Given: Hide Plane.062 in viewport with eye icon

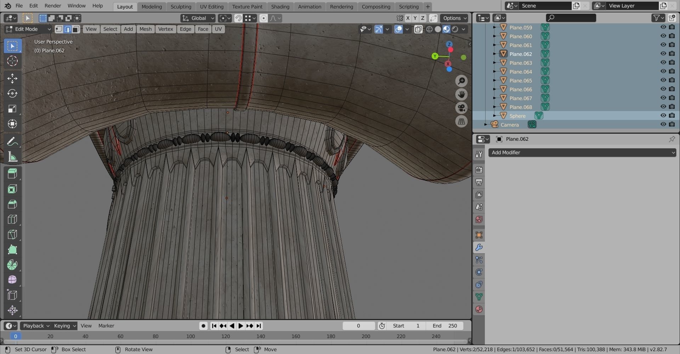Looking at the screenshot, I should 663,54.
